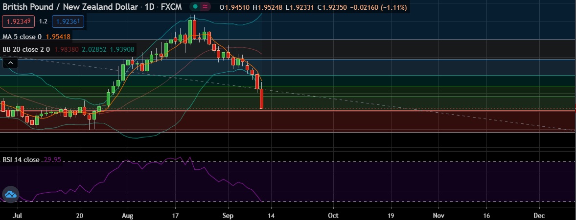
Task: Click the BB basis value 1.98380
Action: pyautogui.click(x=67, y=49)
